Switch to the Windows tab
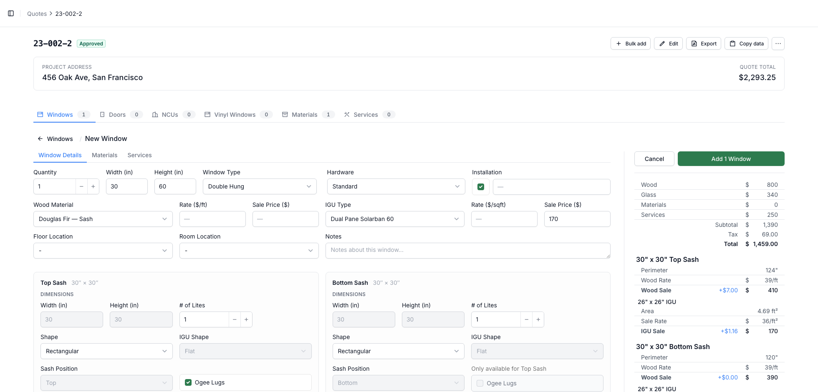The height and width of the screenshot is (392, 818). coord(64,115)
